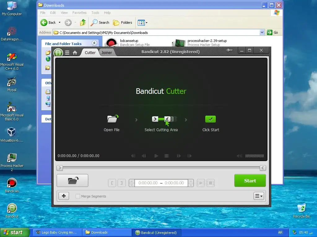Open the Bandicut hamburger menu
Viewport: 317px width, 237px height.
pyautogui.click(x=67, y=53)
